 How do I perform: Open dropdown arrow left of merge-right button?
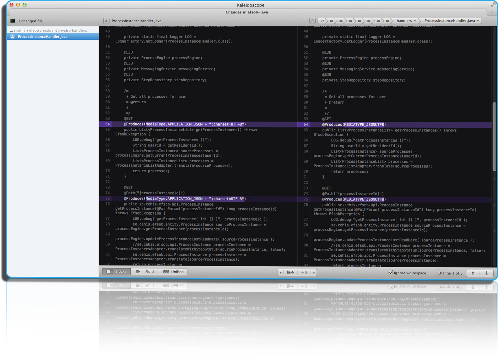pyautogui.click(x=280, y=273)
